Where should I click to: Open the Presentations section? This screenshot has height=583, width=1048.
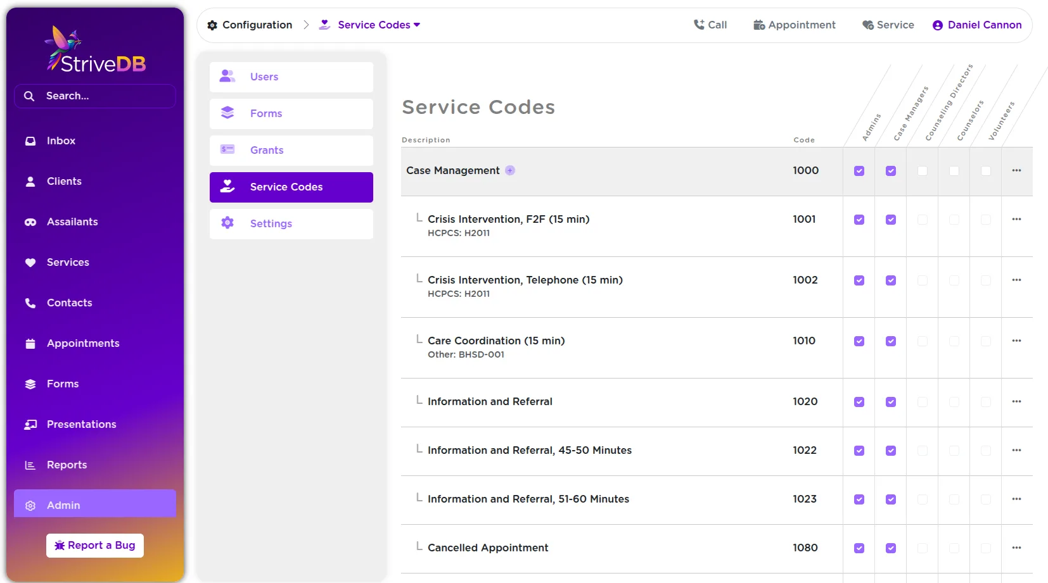point(80,424)
